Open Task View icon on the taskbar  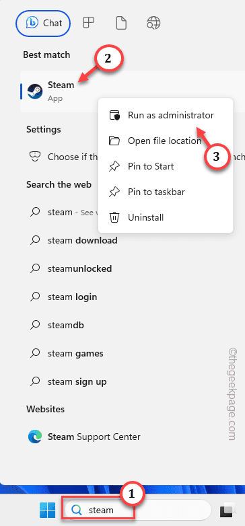click(228, 511)
